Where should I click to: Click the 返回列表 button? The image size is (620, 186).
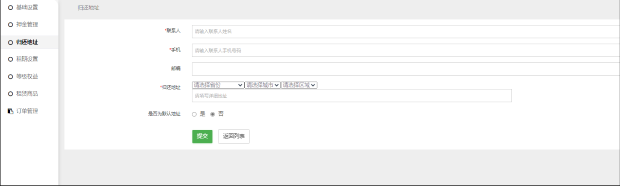pos(234,137)
